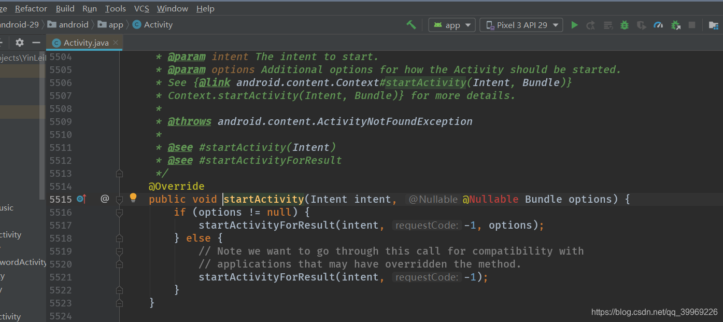
Task: Click the Stop application square icon
Action: tap(691, 24)
